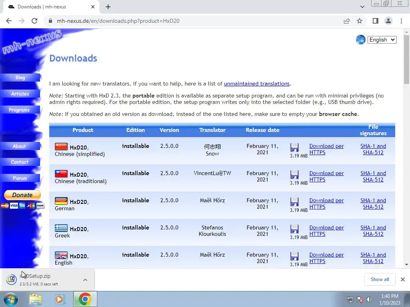The image size is (410, 307).
Task: Click the UK/US flag icon
Action: [61, 255]
